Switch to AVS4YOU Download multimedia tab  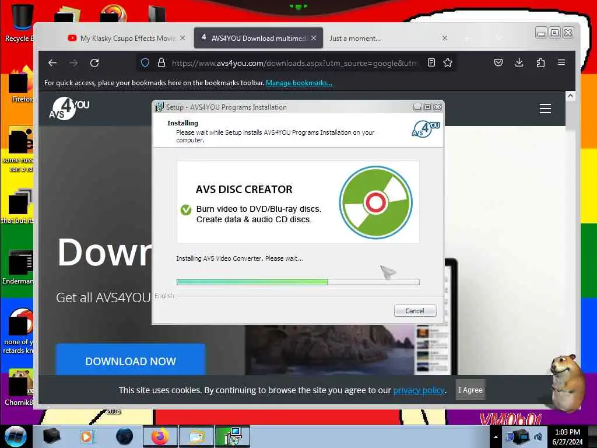258,38
